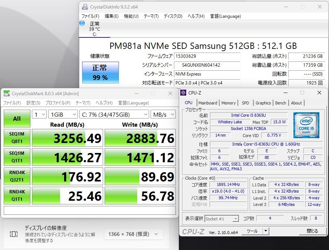Click the 1895.14 MHz core speed value
Screen dimensions: 329x250
[228, 184]
